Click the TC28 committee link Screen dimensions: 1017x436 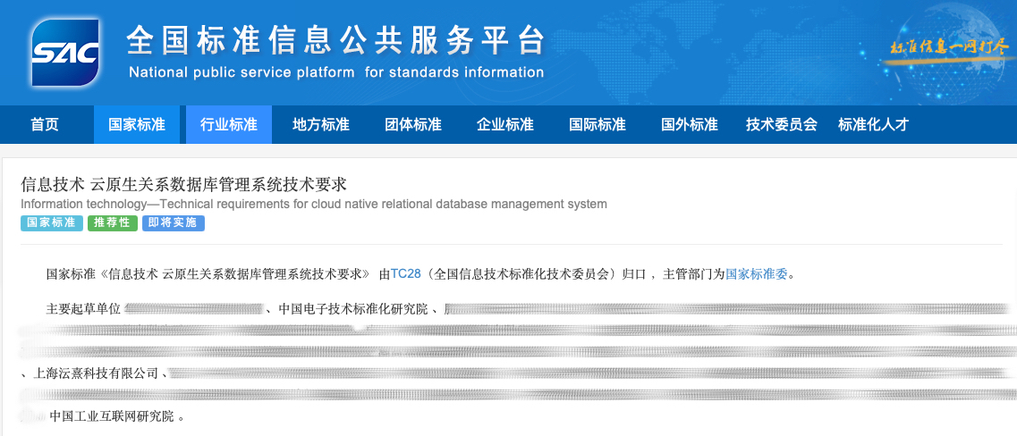(x=406, y=273)
